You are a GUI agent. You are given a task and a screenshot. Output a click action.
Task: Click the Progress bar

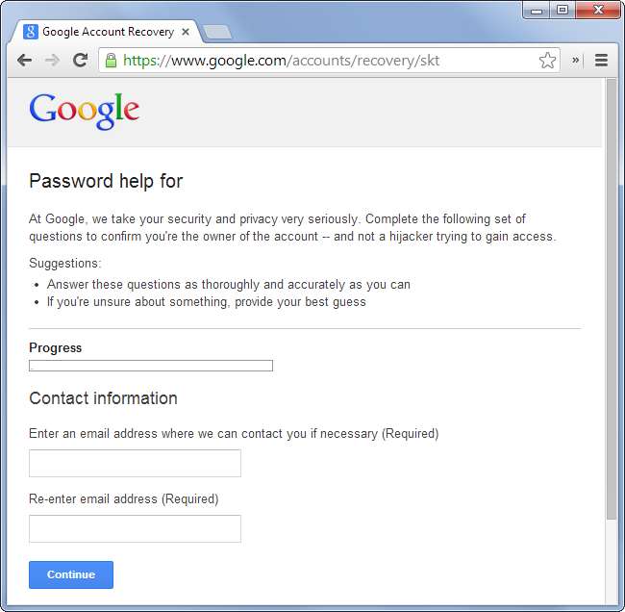(151, 366)
